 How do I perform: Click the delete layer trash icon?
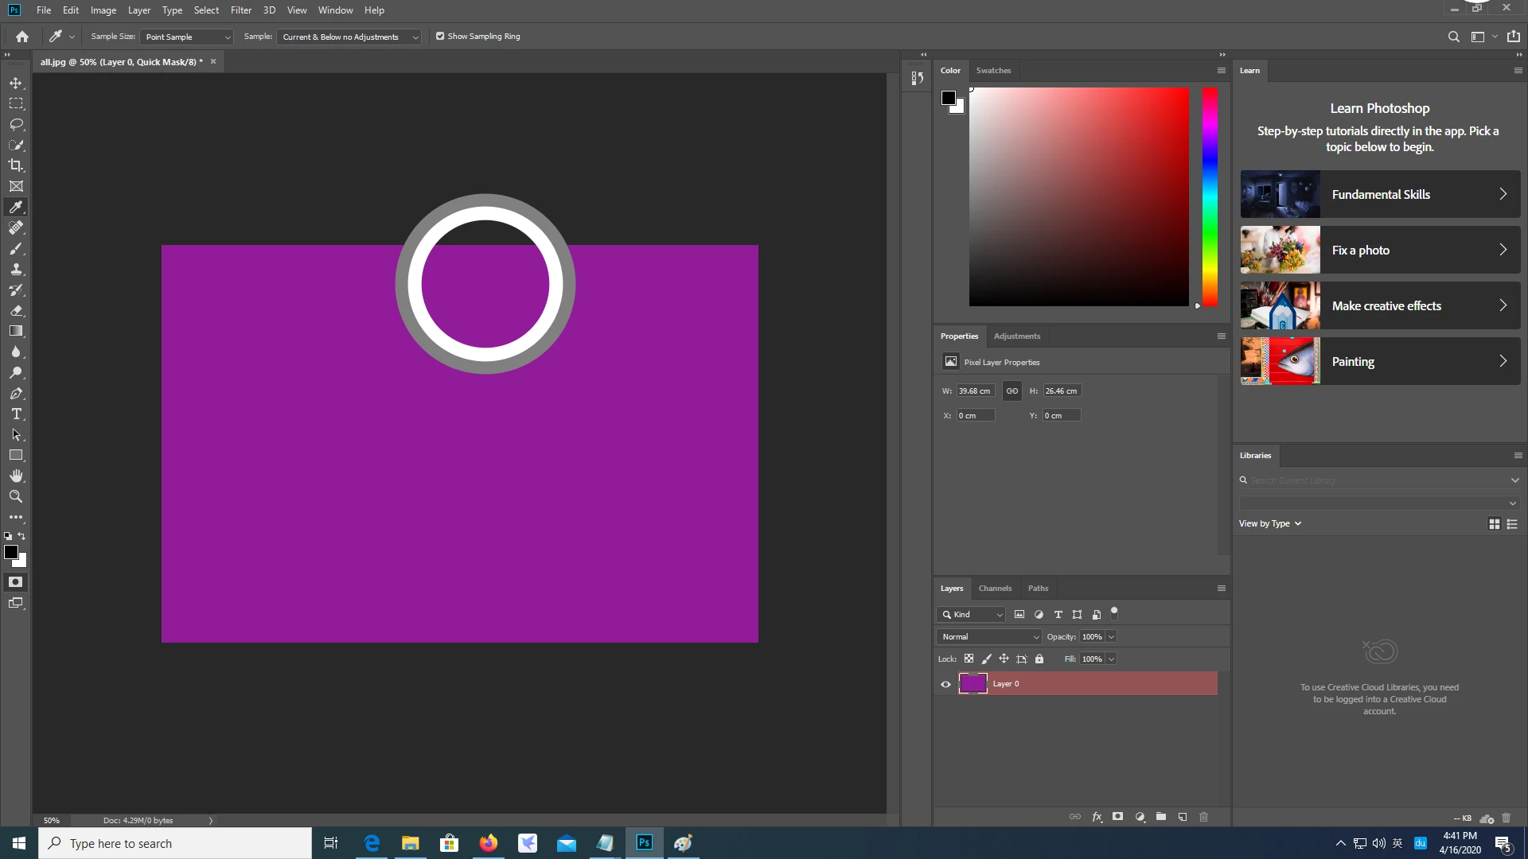(x=1203, y=817)
